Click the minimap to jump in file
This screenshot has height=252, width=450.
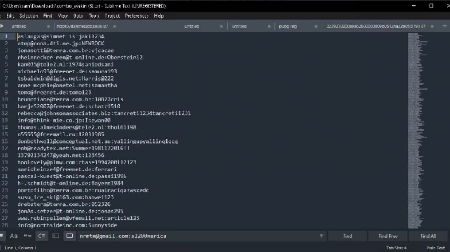pyautogui.click(x=417, y=131)
